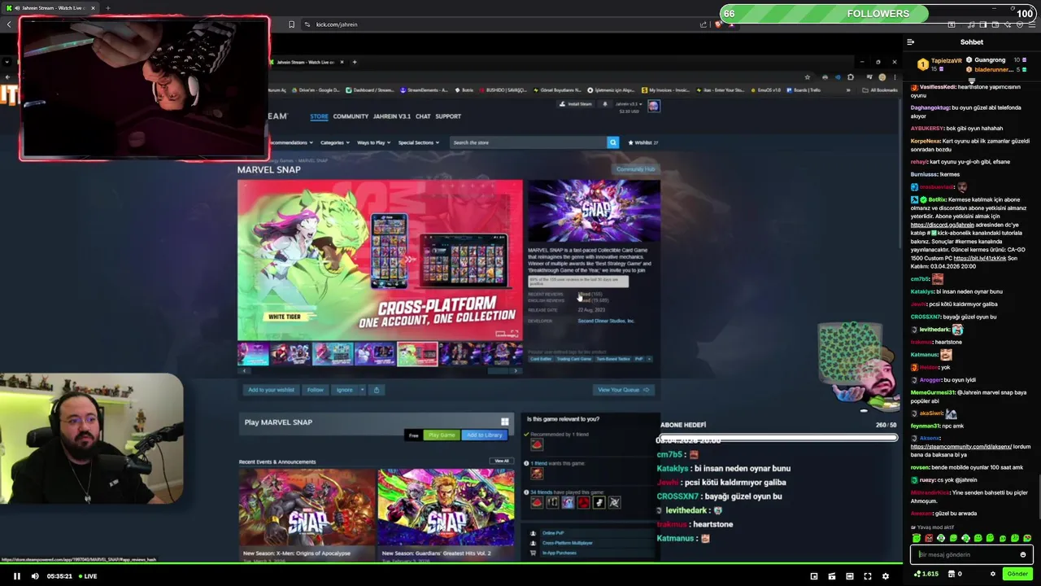Click the Card Battler tag
The height and width of the screenshot is (586, 1041).
[x=541, y=359]
